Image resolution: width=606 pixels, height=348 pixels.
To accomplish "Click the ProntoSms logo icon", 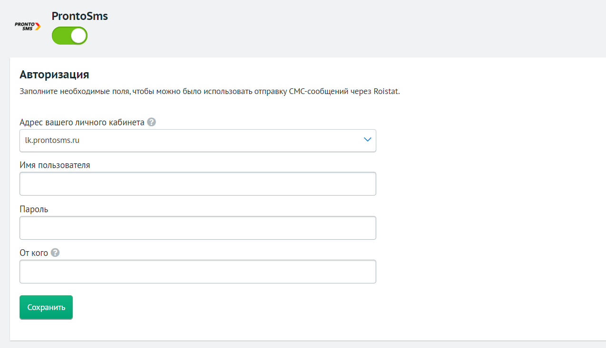I will pyautogui.click(x=28, y=26).
